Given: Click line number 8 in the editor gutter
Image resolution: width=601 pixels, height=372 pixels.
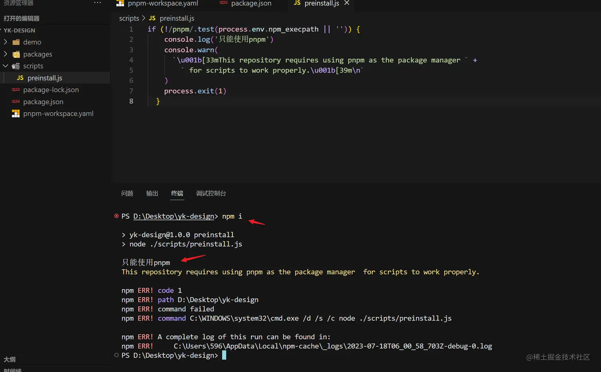Looking at the screenshot, I should tap(131, 101).
